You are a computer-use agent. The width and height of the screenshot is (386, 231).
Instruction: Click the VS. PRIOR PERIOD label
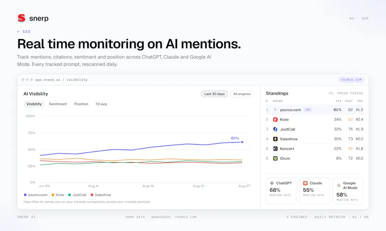pos(346,93)
